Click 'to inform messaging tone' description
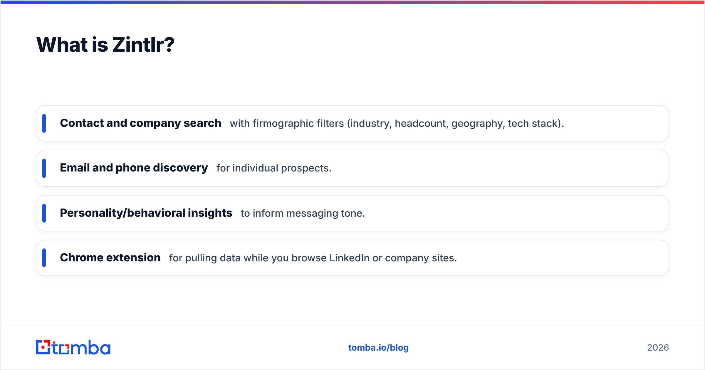 pos(303,213)
